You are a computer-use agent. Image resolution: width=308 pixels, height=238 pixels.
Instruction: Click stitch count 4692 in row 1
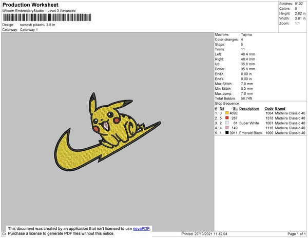click(234, 113)
